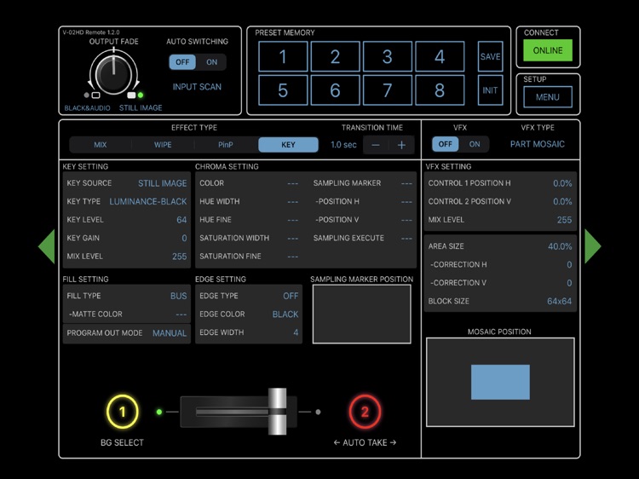
Task: Click the Mosaic Position blue rectangle
Action: (500, 382)
